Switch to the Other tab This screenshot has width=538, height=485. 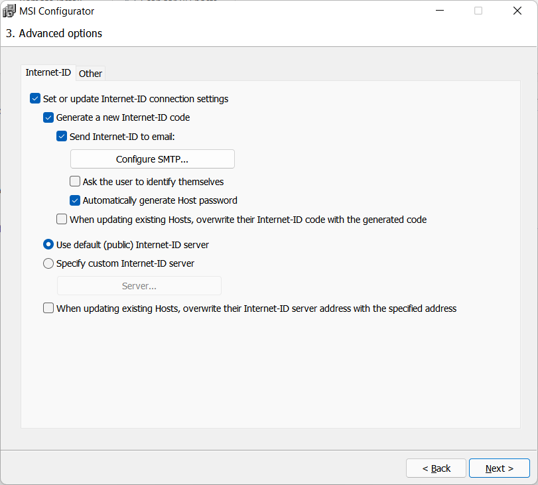[x=91, y=74]
